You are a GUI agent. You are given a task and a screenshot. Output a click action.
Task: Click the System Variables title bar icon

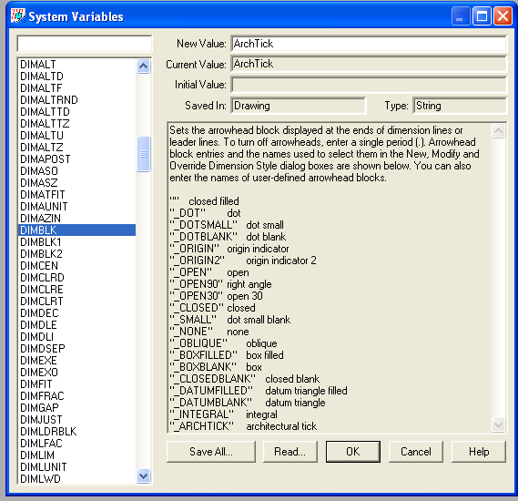point(18,15)
